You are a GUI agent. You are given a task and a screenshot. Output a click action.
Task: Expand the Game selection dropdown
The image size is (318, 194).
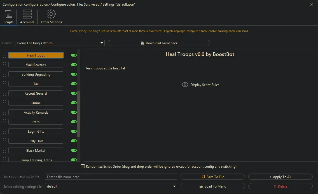click(x=102, y=43)
